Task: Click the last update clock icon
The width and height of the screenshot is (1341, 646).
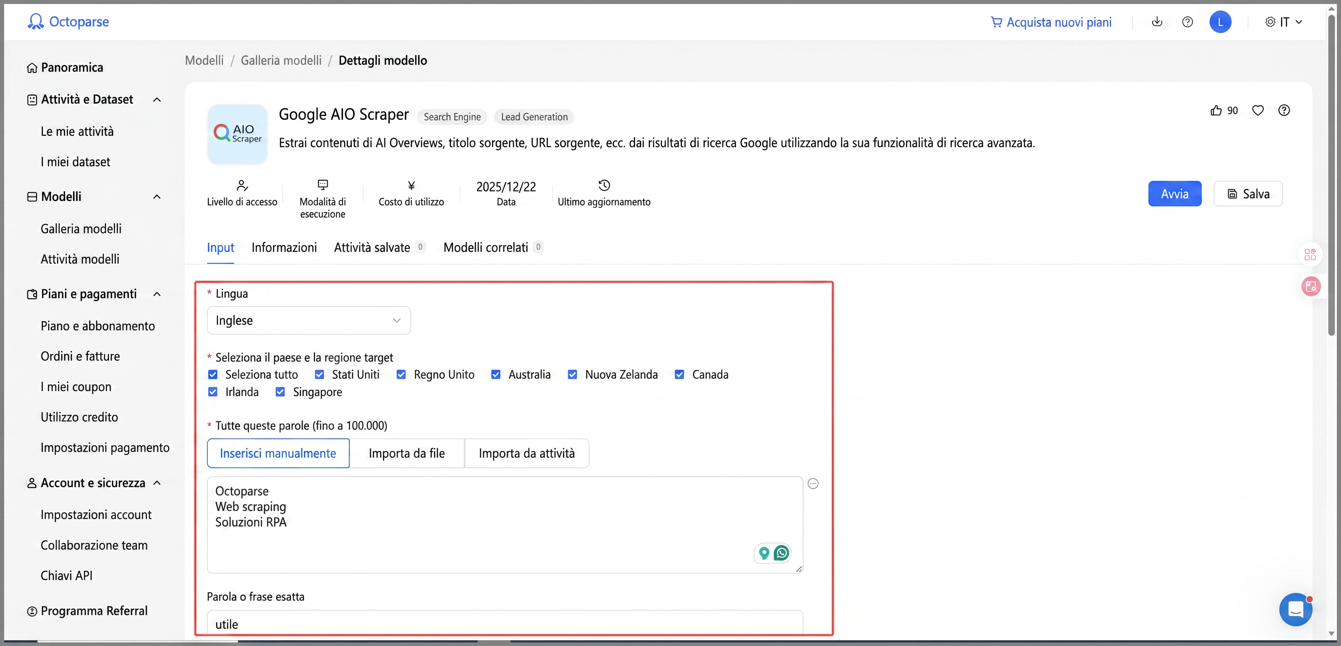Action: 604,185
